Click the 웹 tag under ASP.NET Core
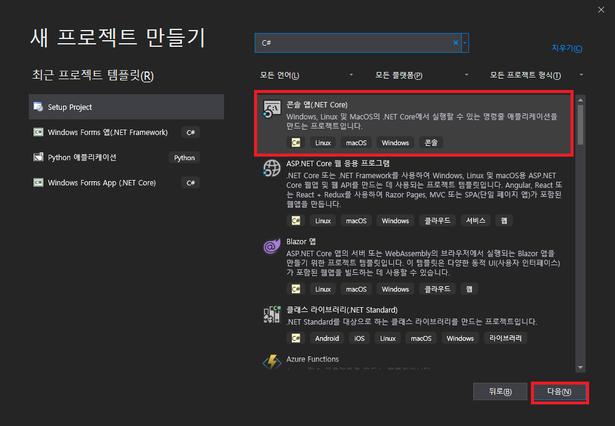The width and height of the screenshot is (615, 426). 504,221
